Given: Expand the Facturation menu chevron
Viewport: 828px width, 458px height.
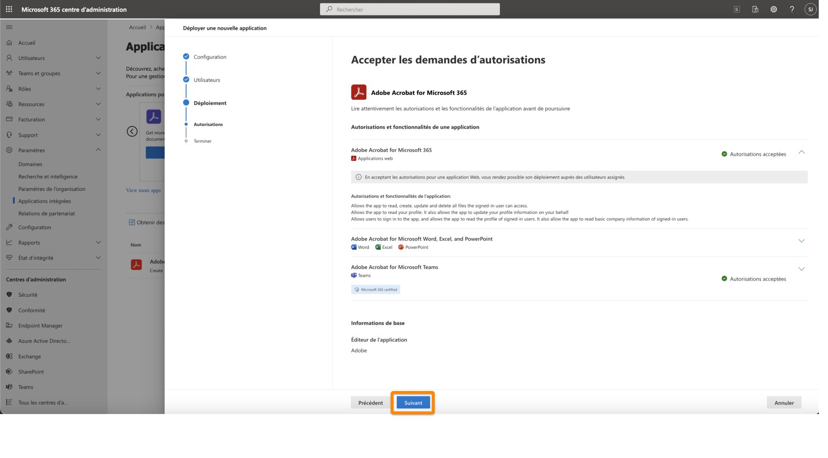Looking at the screenshot, I should click(x=98, y=119).
